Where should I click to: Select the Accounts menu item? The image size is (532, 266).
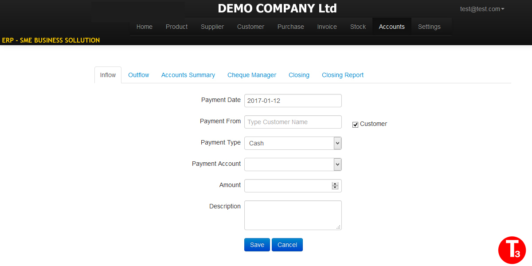(392, 27)
